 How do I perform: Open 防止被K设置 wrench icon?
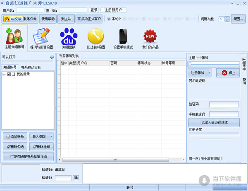(96, 38)
